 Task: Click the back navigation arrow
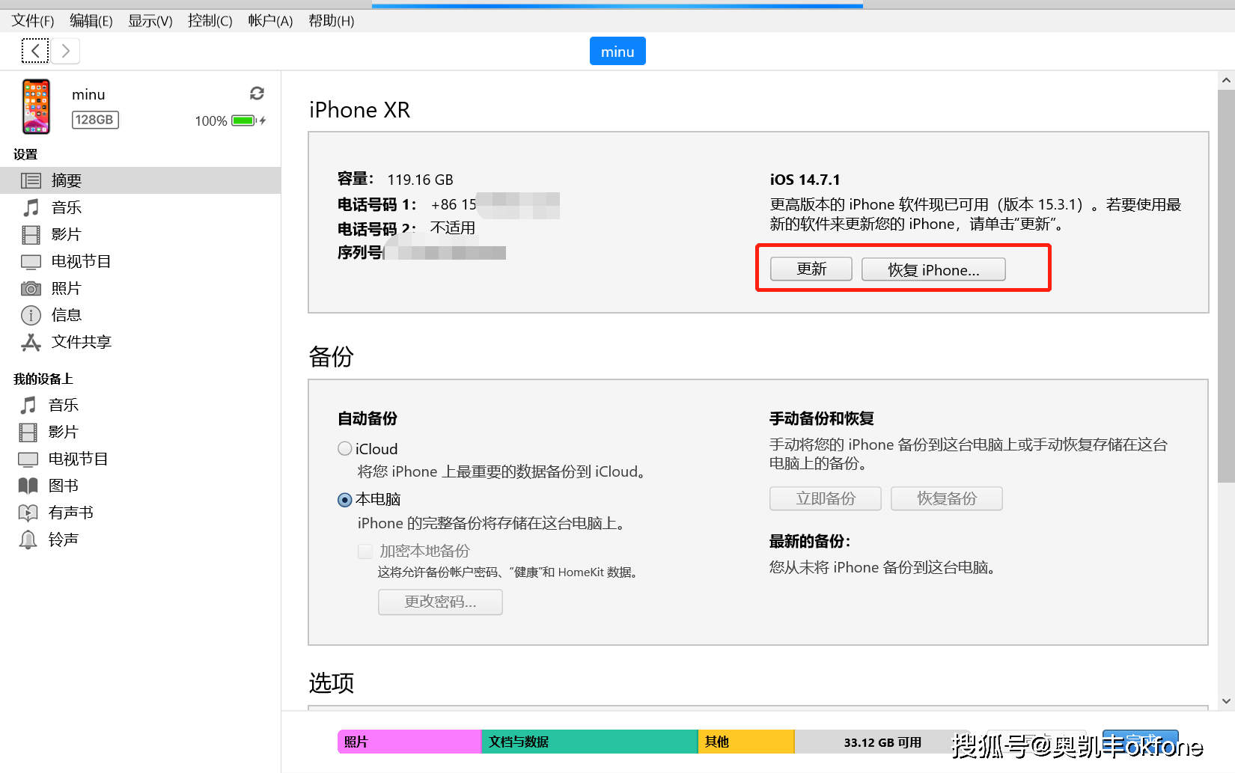(35, 50)
